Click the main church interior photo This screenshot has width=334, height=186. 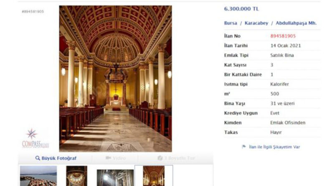point(116,79)
